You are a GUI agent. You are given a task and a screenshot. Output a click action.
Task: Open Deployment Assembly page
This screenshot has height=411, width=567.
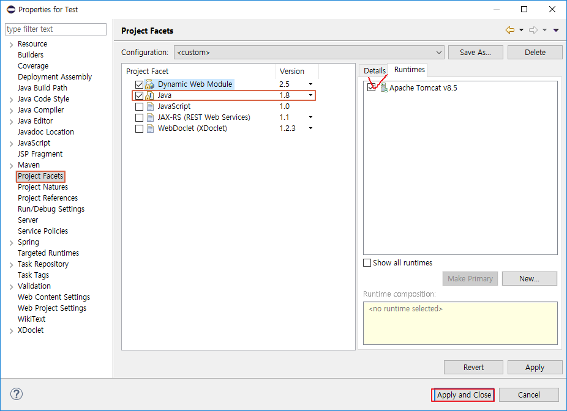coord(54,77)
